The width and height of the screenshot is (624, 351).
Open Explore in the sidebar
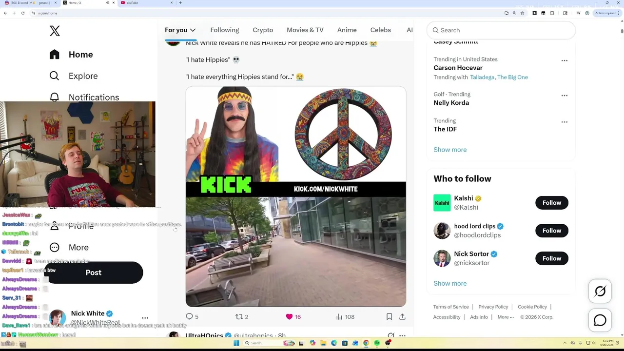pos(73,76)
